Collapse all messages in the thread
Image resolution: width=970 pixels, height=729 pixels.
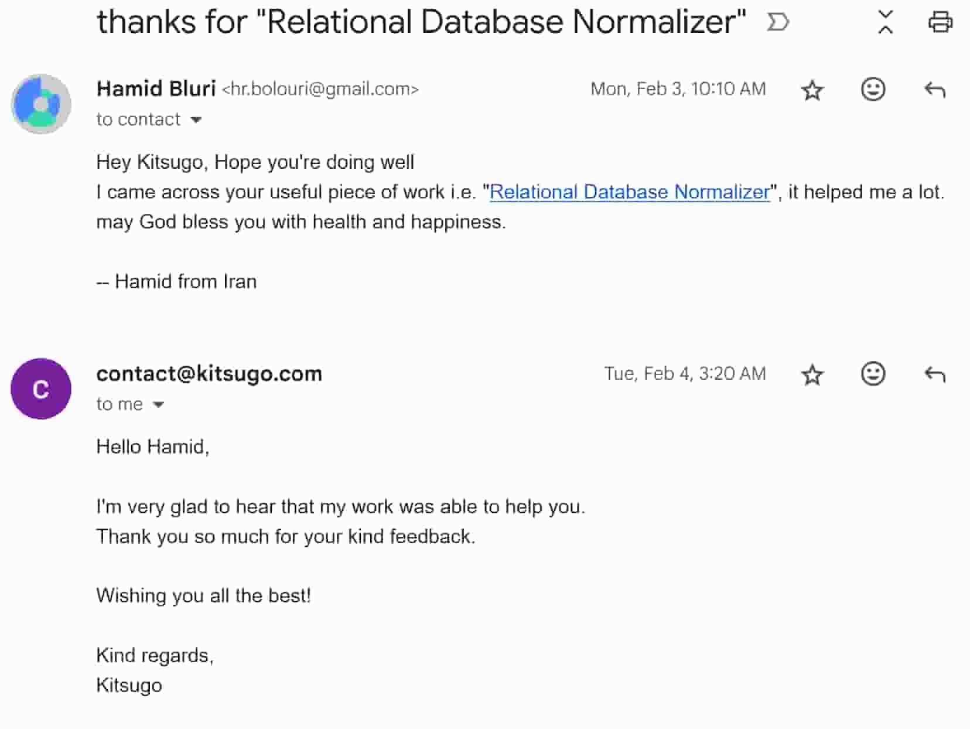(x=886, y=22)
